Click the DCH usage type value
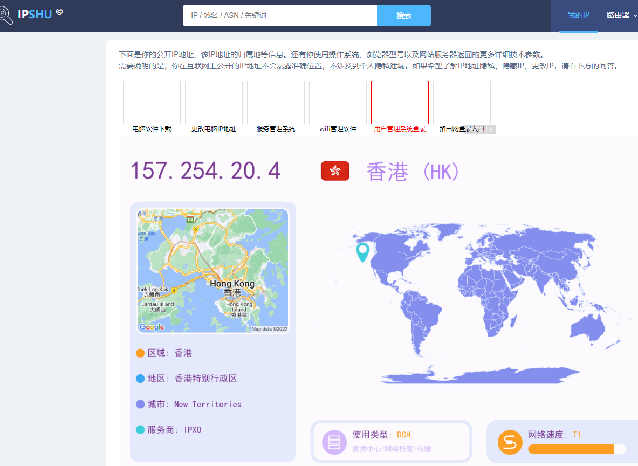638x466 pixels. [403, 435]
